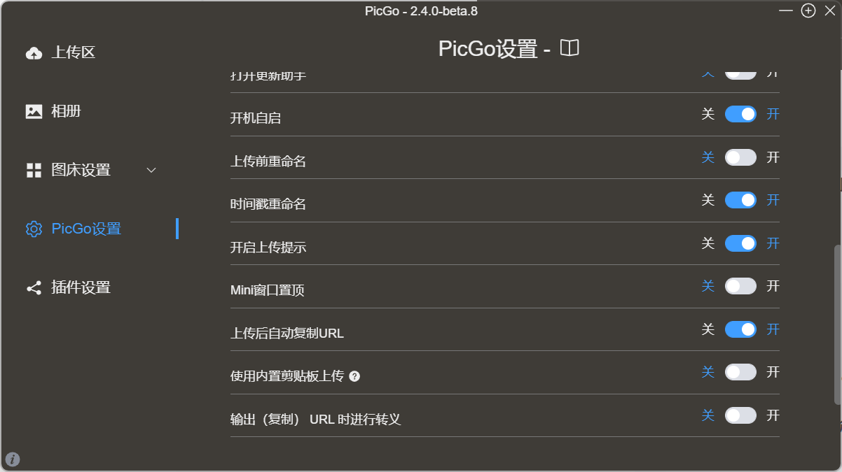Viewport: 842px width, 472px height.
Task: Click the info icon at bottom left
Action: point(13,459)
